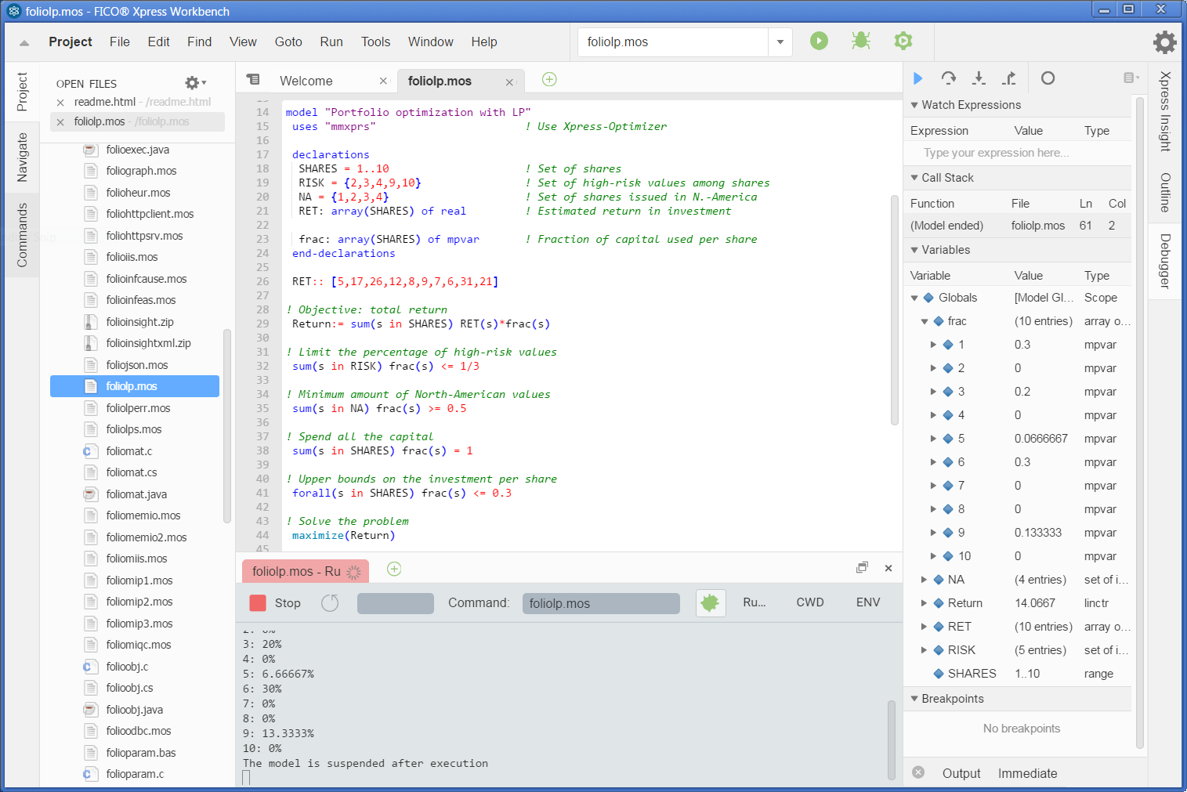Click the Stop button label
1187x792 pixels.
point(288,602)
